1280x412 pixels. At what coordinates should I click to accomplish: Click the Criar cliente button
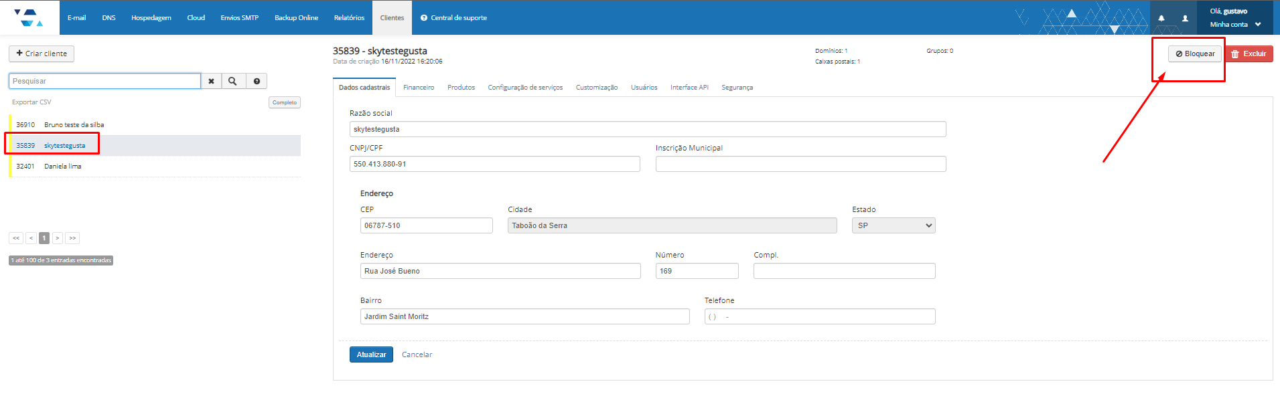tap(42, 54)
